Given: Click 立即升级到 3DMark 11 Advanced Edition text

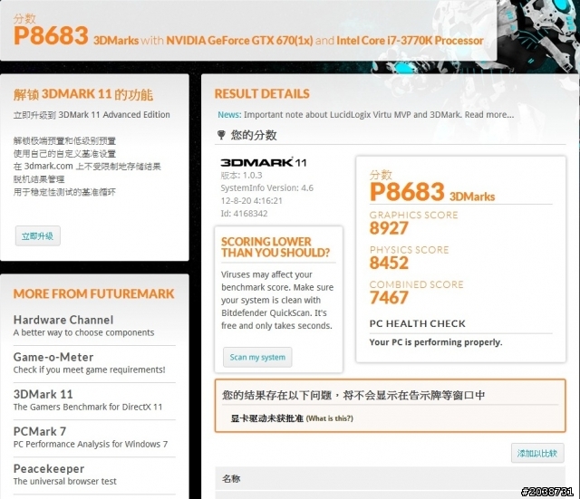Looking at the screenshot, I should [92, 115].
